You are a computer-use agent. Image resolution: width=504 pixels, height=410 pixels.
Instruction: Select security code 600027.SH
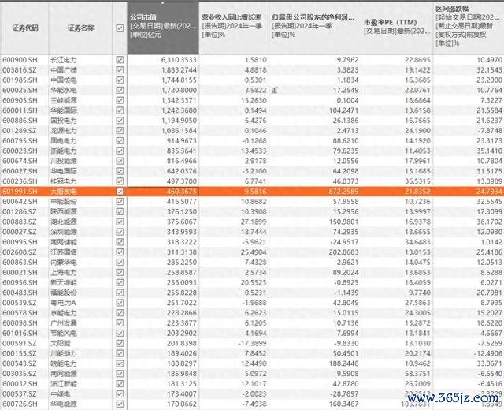[x=20, y=171]
